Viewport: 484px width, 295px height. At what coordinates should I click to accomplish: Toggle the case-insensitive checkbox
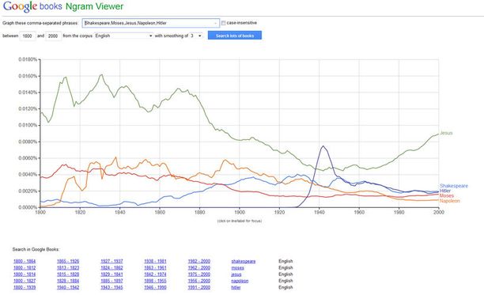tap(224, 23)
